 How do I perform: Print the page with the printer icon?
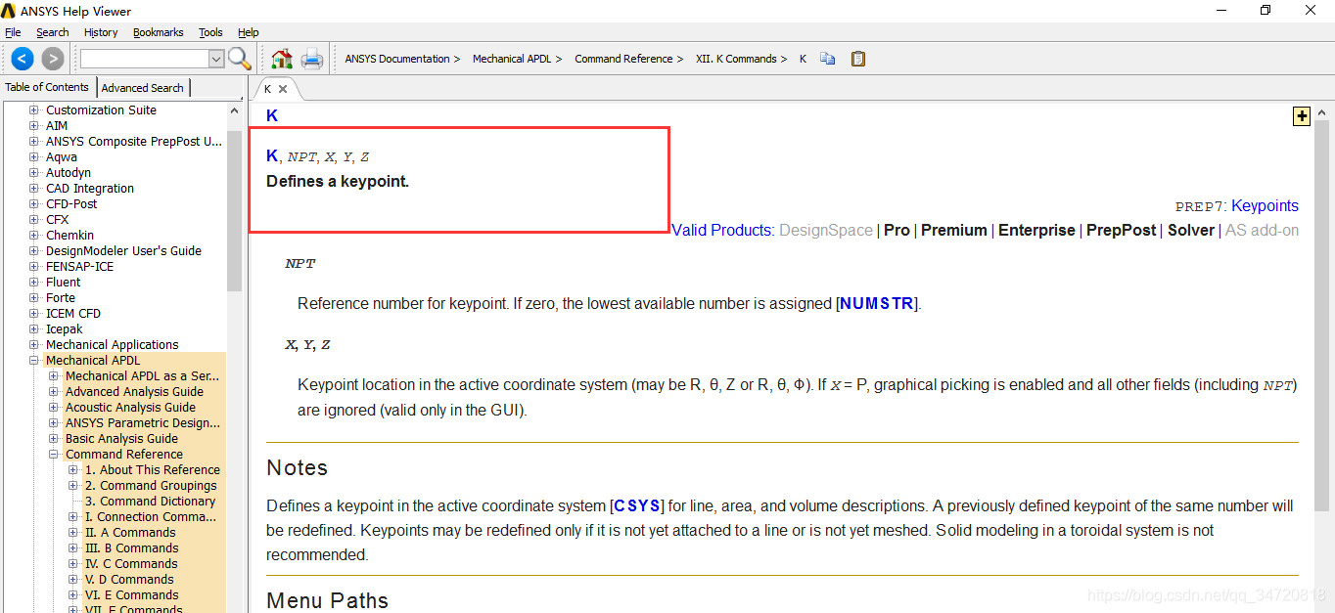click(x=312, y=59)
